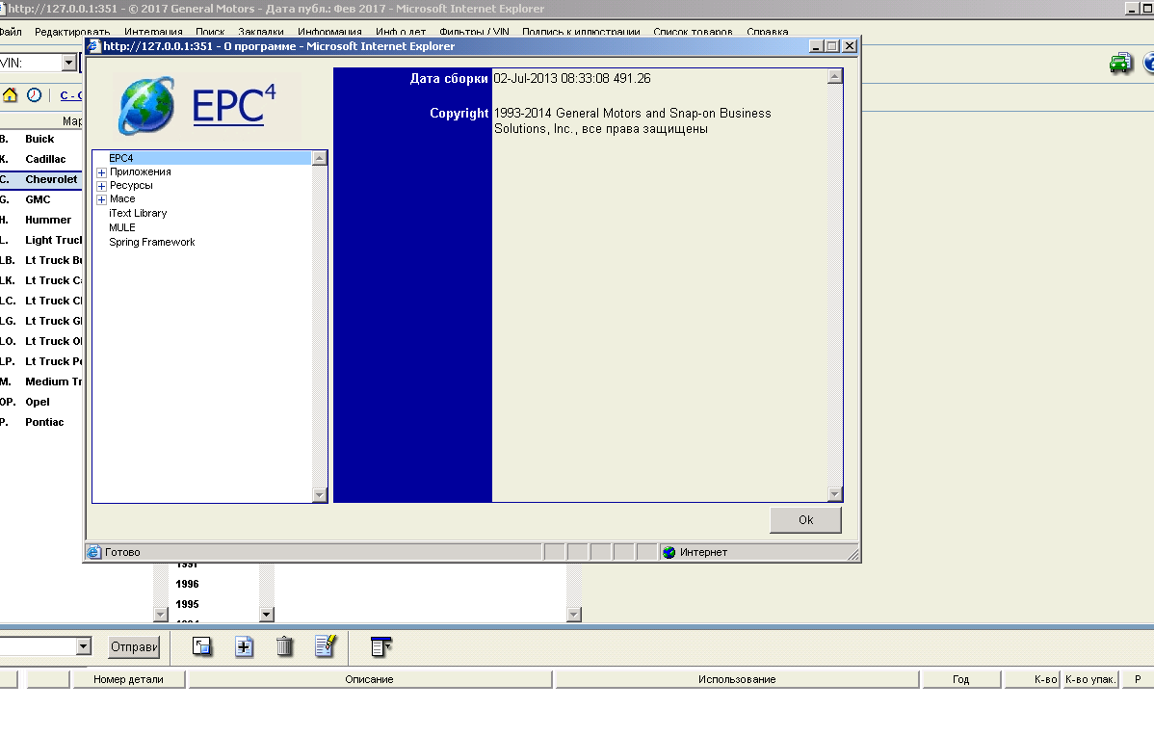Open the history clock icon
1154x736 pixels.
coord(34,95)
